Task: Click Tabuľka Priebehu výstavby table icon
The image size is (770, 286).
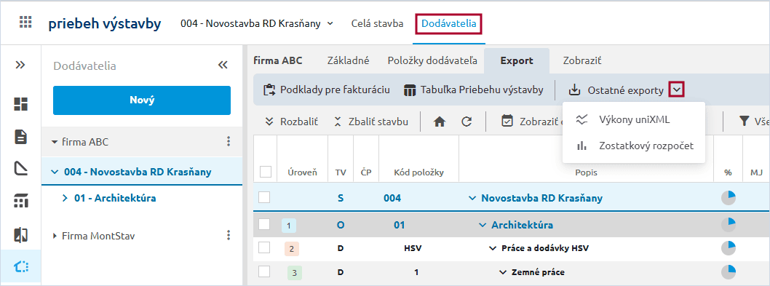Action: tap(410, 90)
